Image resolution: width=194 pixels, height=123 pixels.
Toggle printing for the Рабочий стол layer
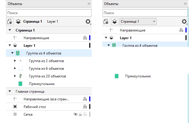pyautogui.click(x=85, y=107)
